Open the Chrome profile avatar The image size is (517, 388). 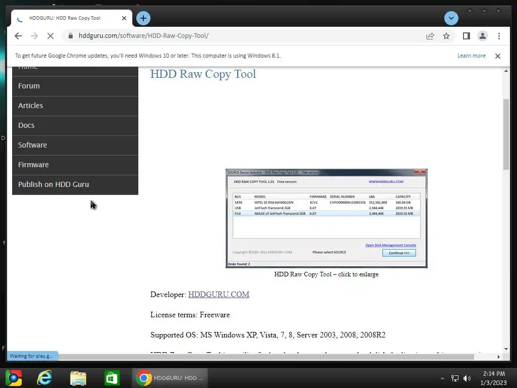482,36
